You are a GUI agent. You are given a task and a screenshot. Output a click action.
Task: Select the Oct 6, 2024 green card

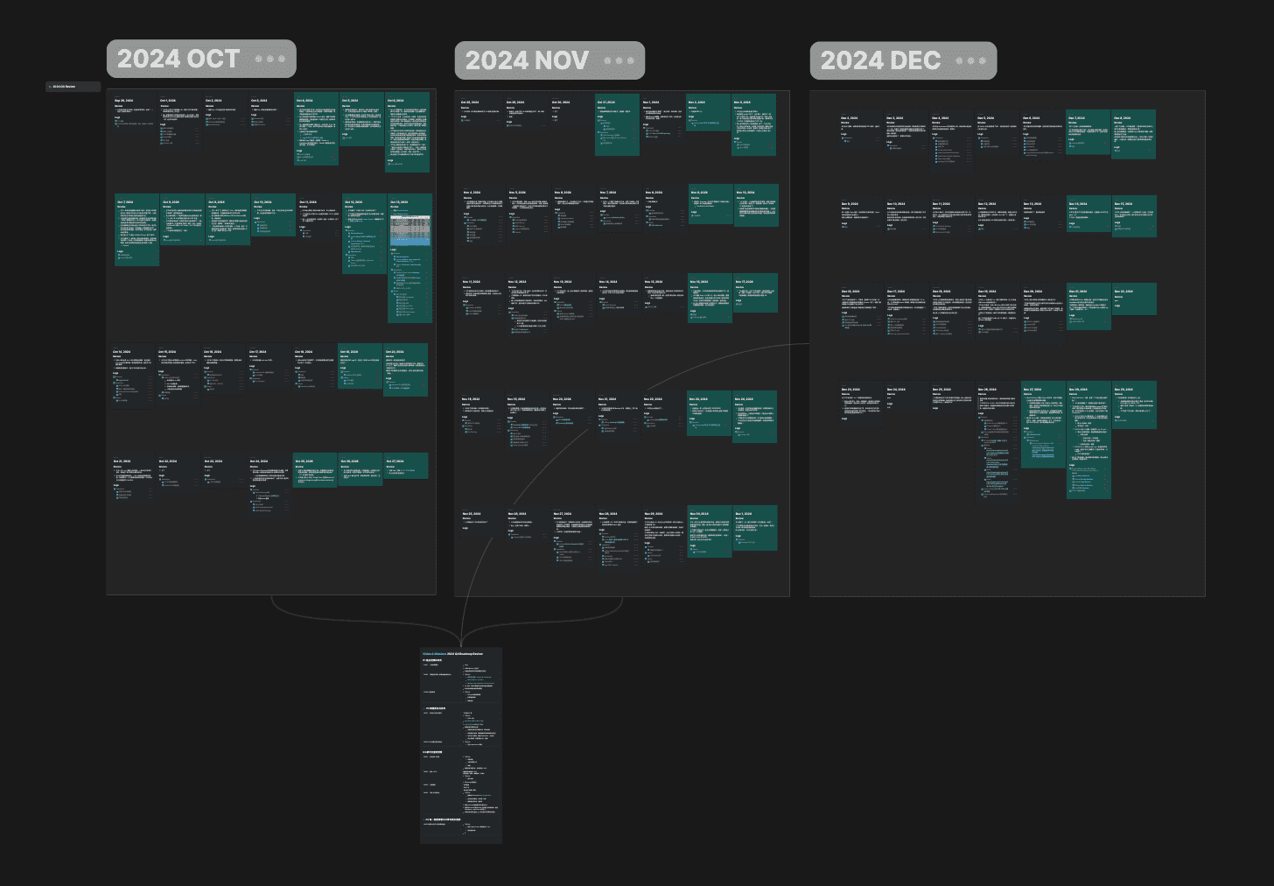(407, 132)
